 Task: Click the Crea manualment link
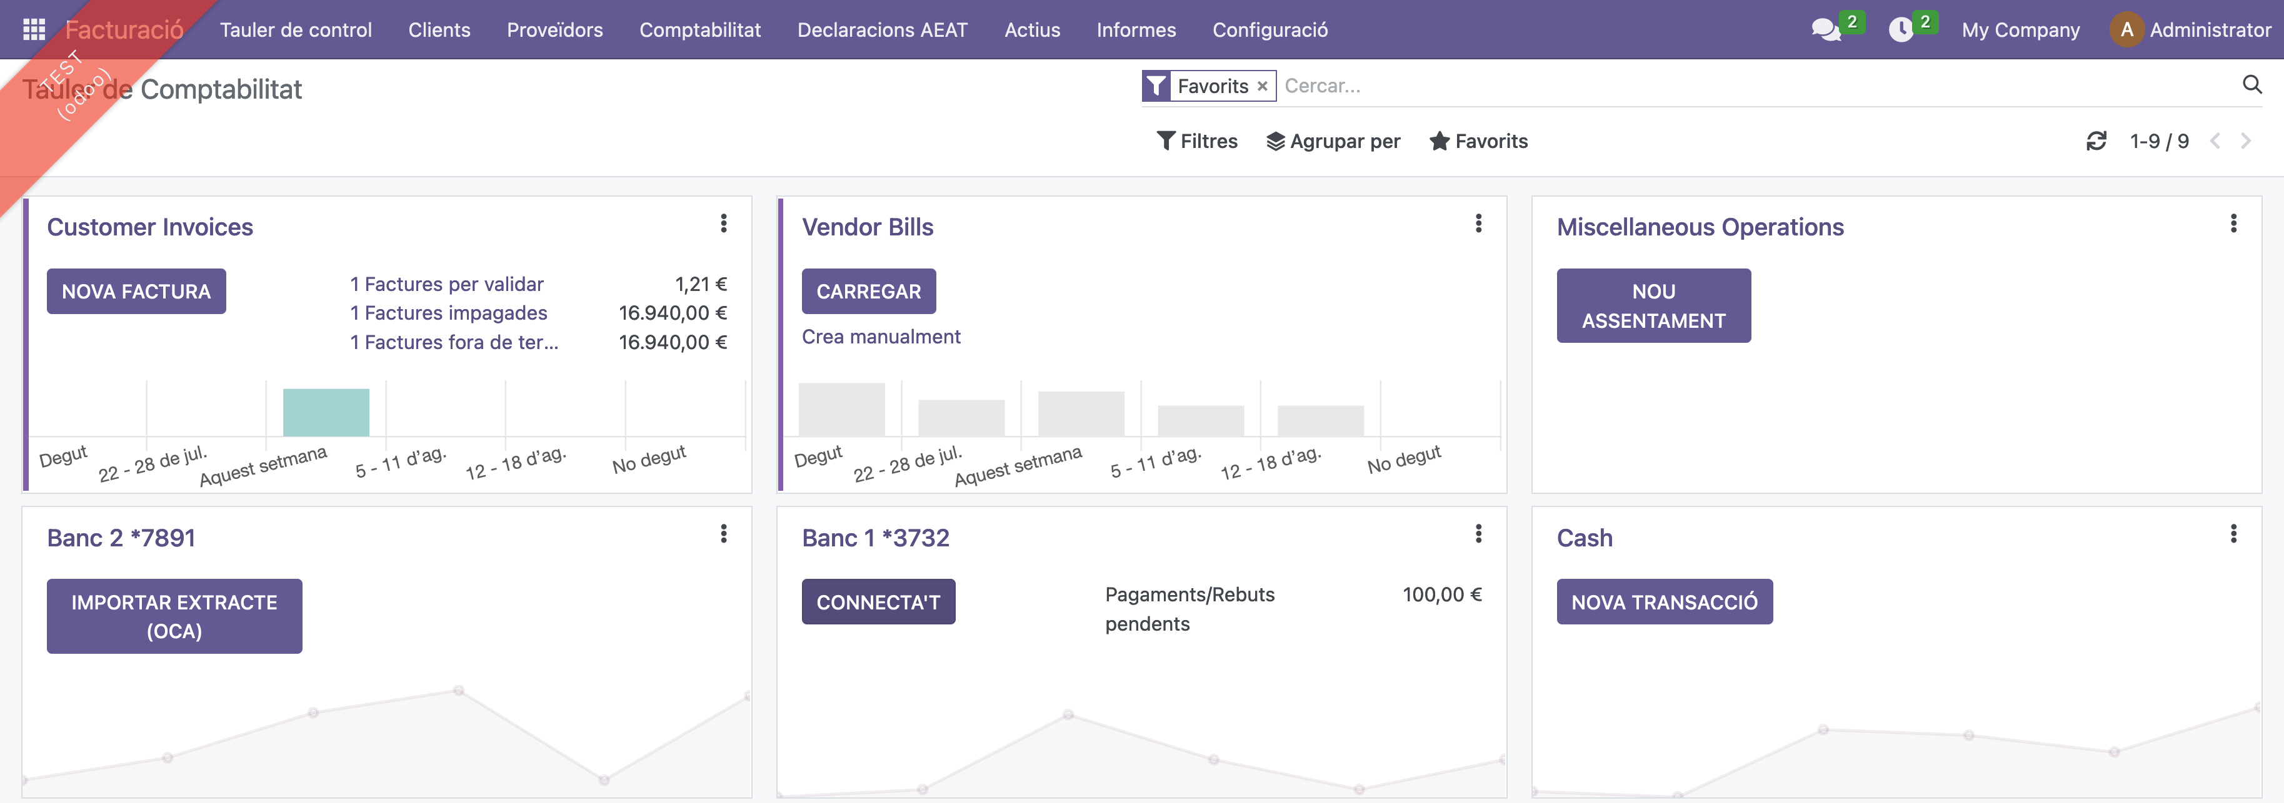[x=881, y=337]
